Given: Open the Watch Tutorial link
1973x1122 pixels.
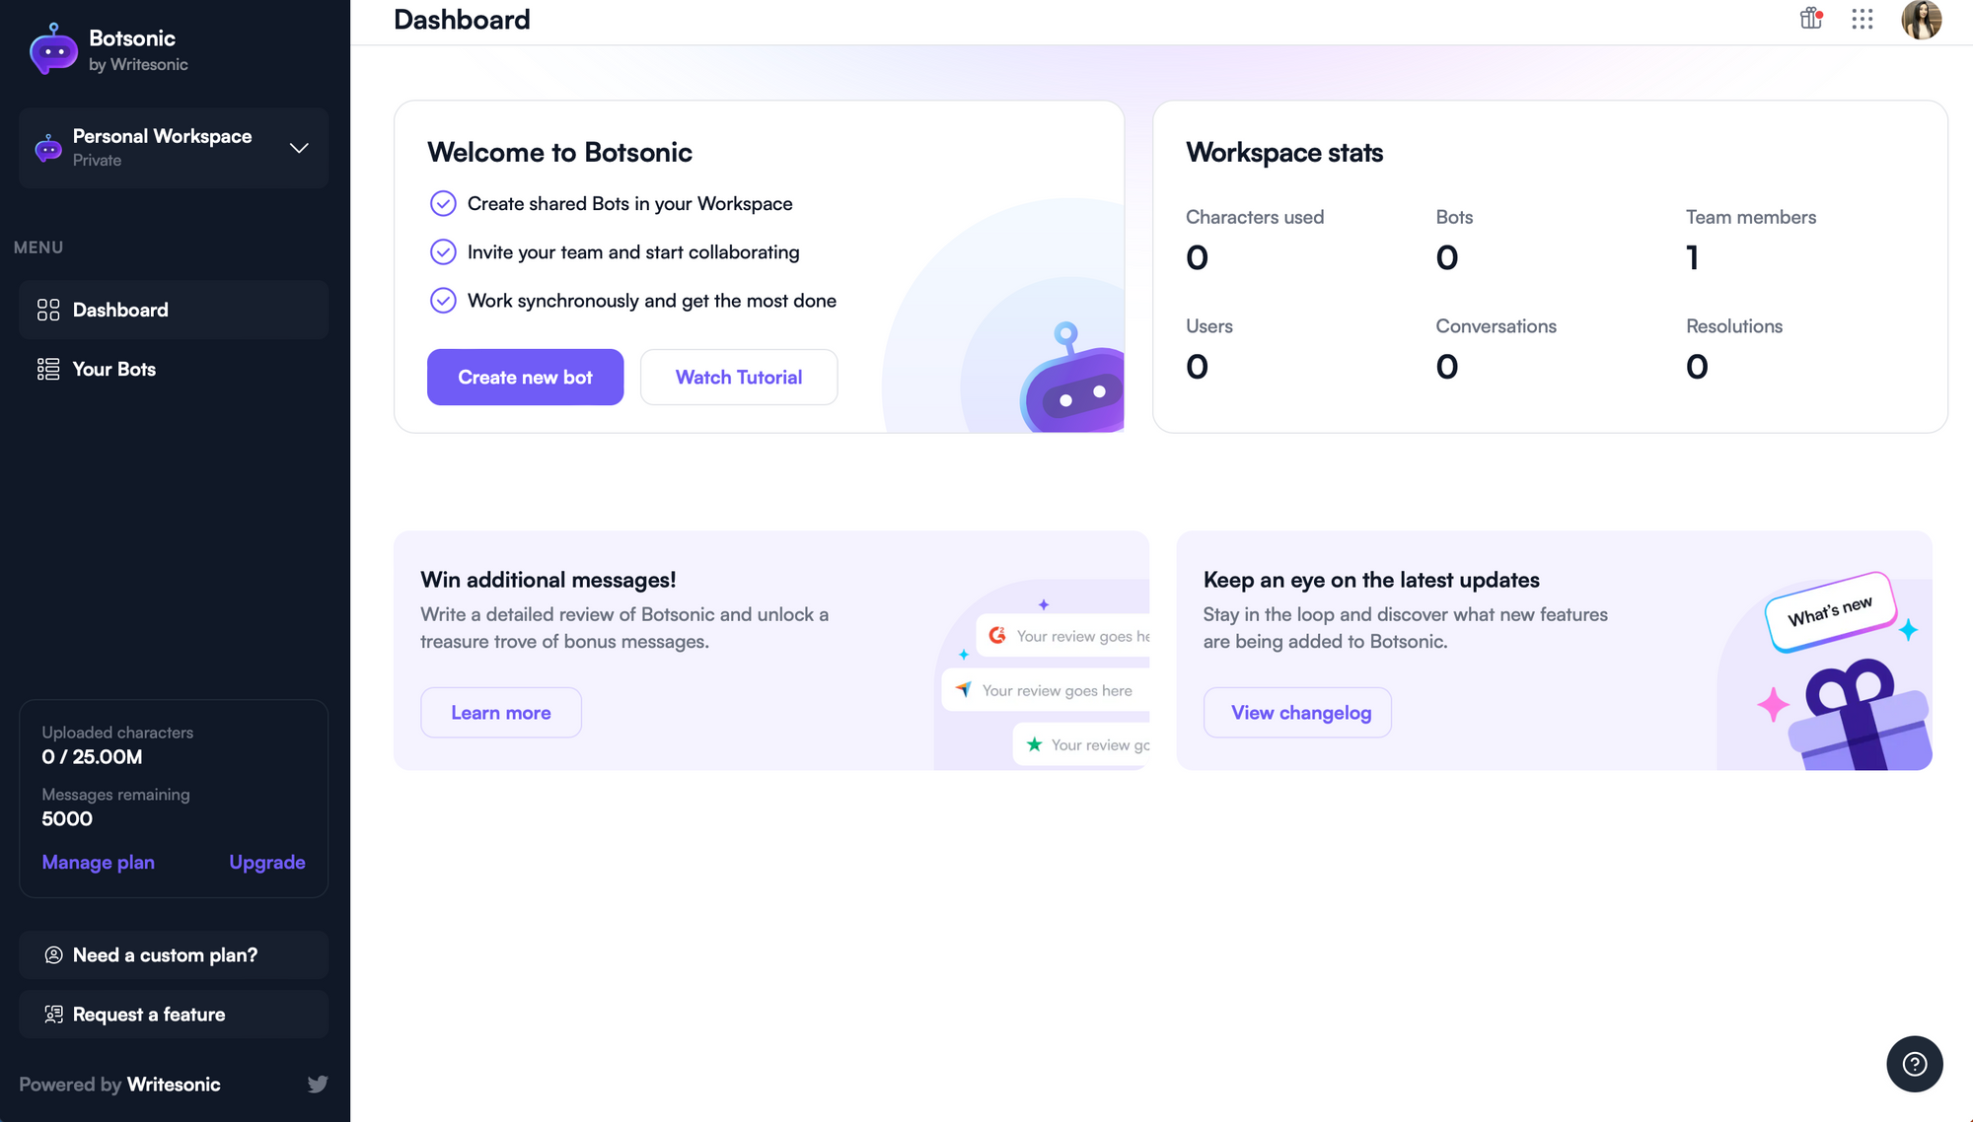Looking at the screenshot, I should 738,377.
